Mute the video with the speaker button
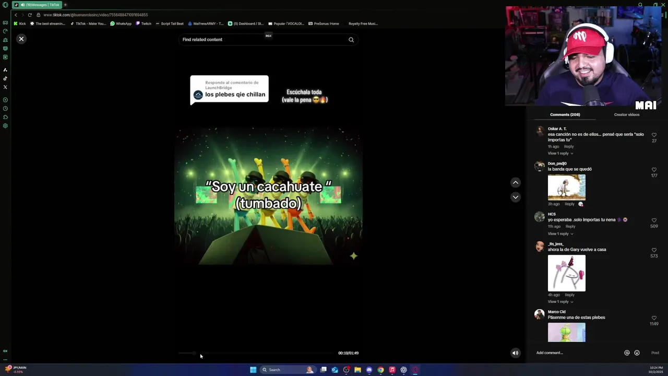 click(515, 353)
